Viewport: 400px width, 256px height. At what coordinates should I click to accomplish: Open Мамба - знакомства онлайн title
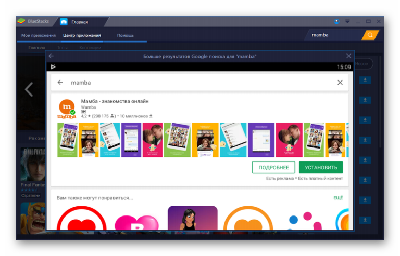click(115, 101)
